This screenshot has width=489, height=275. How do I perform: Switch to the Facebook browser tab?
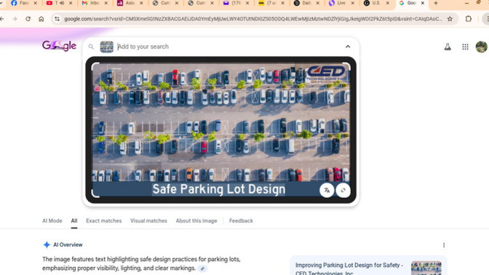pos(23,3)
